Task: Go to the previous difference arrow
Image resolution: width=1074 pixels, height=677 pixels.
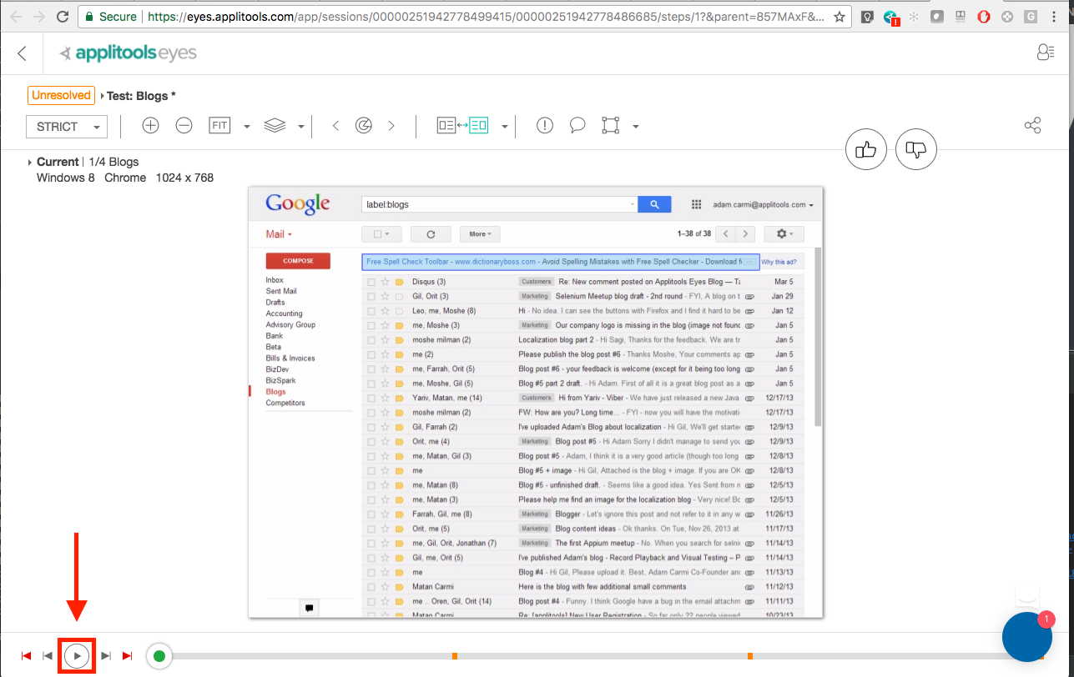Action: (335, 126)
